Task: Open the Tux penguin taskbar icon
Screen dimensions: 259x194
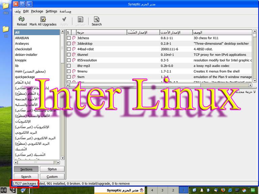Action: tap(202, 190)
